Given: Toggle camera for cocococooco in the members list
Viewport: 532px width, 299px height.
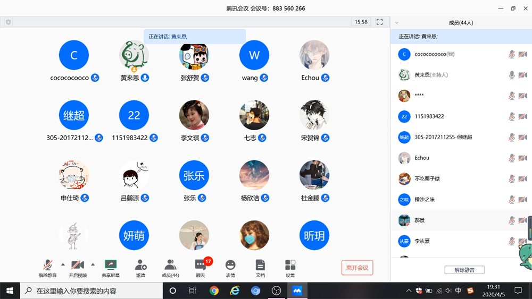Looking at the screenshot, I should tap(523, 54).
